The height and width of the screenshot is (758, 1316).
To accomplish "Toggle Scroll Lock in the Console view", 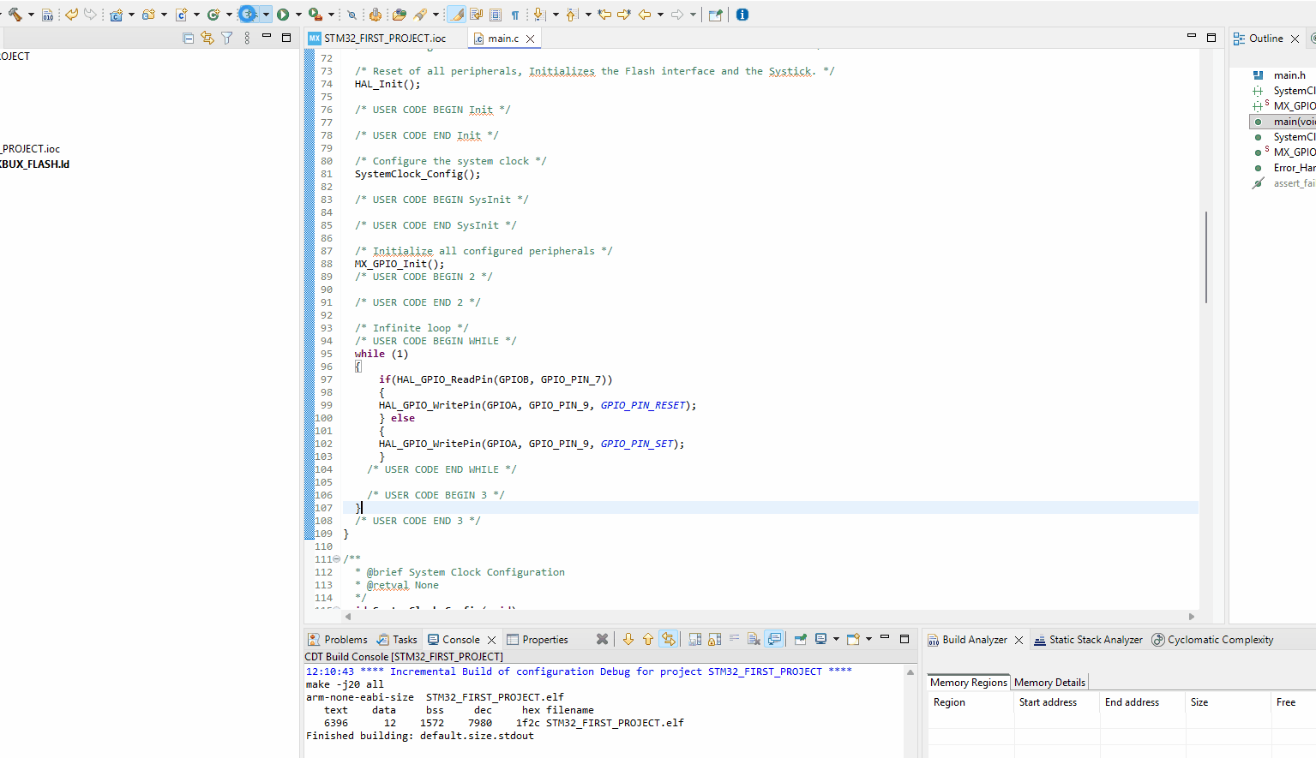I will (x=714, y=639).
